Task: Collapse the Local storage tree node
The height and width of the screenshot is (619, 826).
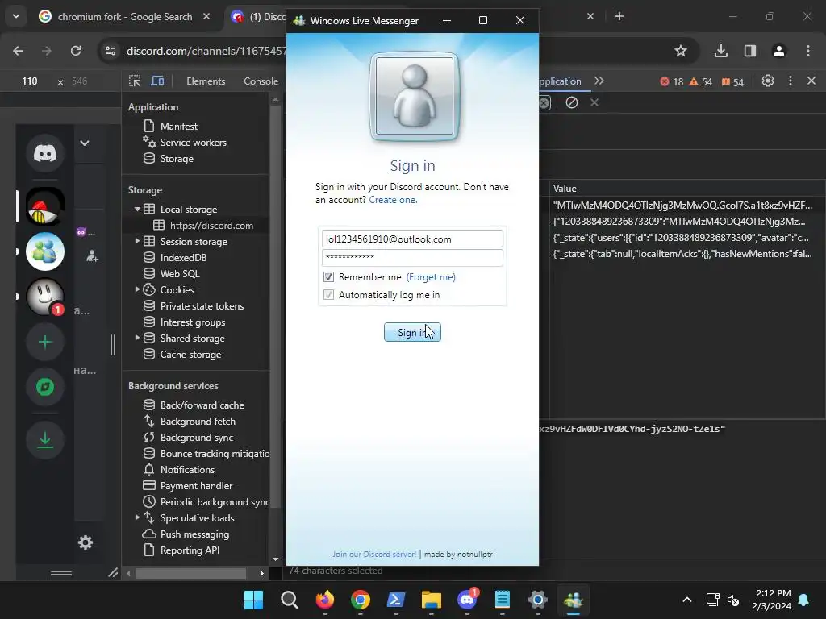Action: [x=137, y=209]
